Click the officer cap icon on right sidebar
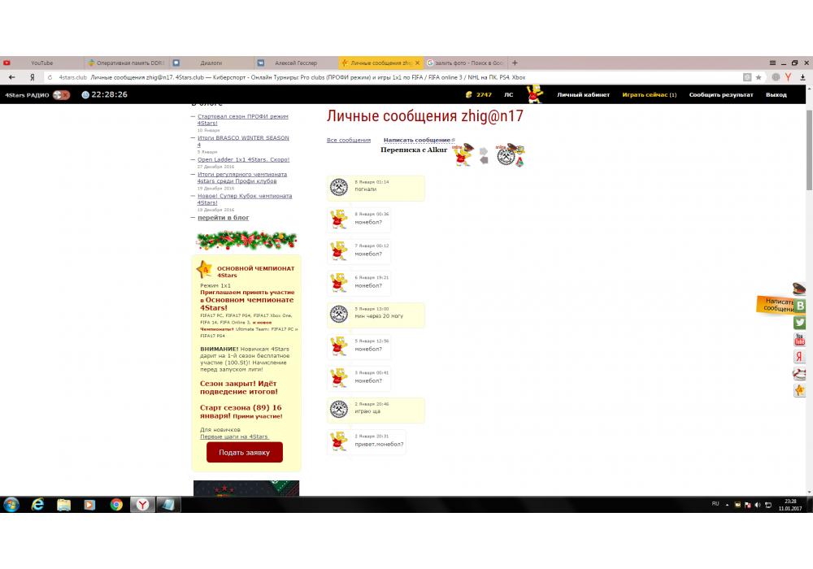 [x=799, y=288]
